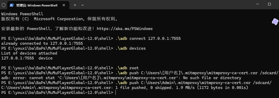
Task: Click the '.\adb root' command text
Action: [127, 68]
